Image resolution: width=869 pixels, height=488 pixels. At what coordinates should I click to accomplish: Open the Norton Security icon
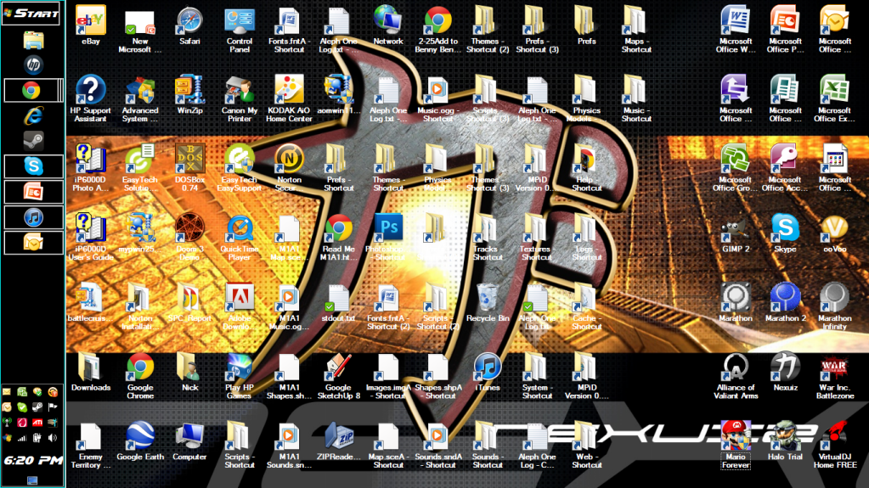point(289,167)
